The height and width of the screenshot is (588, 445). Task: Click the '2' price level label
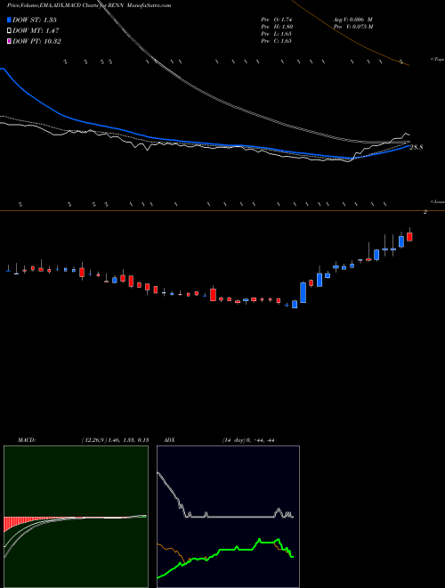click(425, 212)
